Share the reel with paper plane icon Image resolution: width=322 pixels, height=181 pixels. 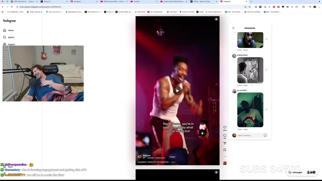click(x=225, y=143)
